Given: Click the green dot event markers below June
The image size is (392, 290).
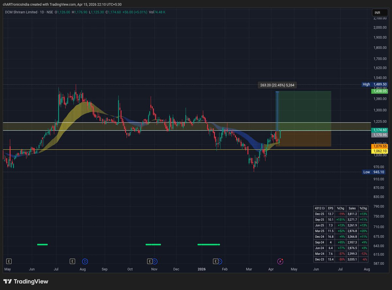Looking at the screenshot, I should 42,244.
